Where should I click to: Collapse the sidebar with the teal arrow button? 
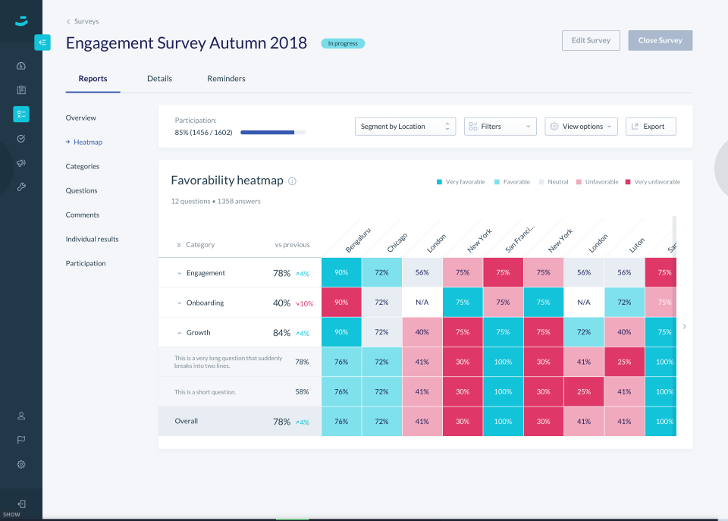click(x=42, y=42)
